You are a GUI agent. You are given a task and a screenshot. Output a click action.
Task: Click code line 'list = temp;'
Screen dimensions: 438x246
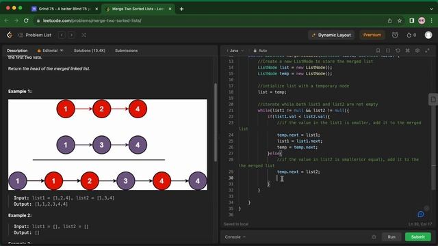(272, 92)
